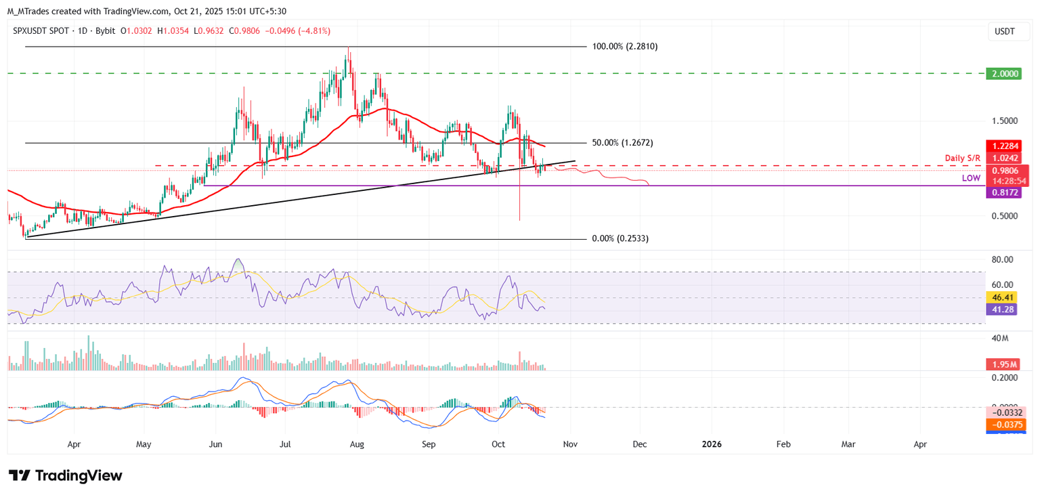This screenshot has width=1040, height=497.
Task: Click the SPXUSDT SPOT symbol title
Action: tap(41, 31)
